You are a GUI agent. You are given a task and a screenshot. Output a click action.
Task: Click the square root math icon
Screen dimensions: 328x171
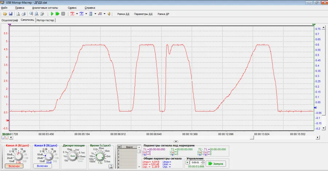[100, 14]
